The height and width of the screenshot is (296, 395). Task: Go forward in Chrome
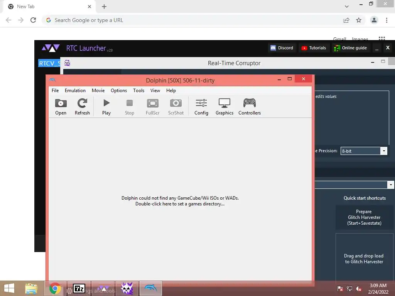tap(21, 20)
